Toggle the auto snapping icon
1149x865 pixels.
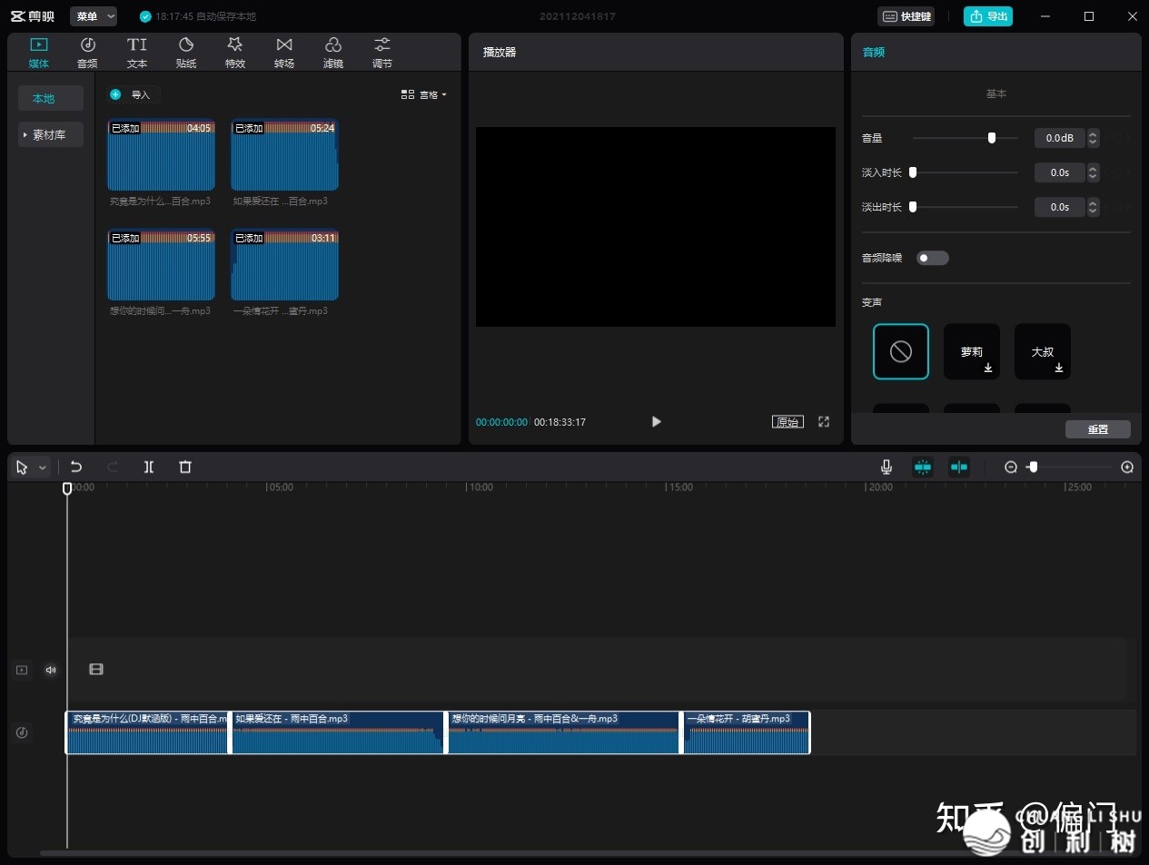[x=959, y=467]
